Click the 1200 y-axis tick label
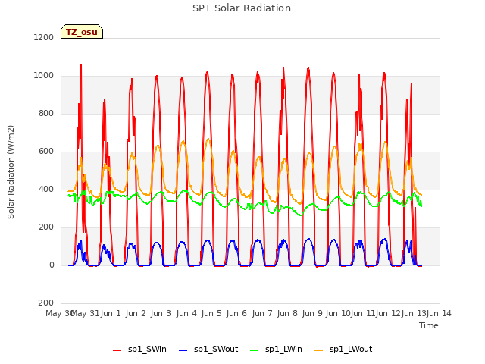The height and width of the screenshot is (364, 485). 44,37
